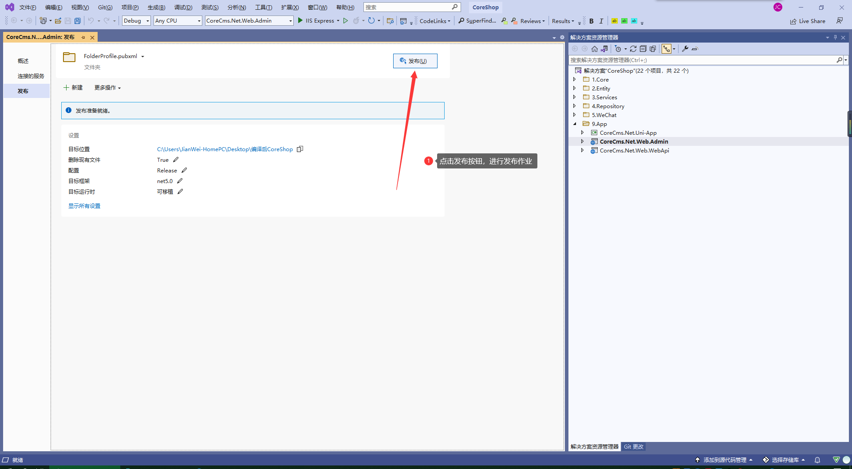The width and height of the screenshot is (852, 469).
Task: Open properties via the wrench icon
Action: click(x=685, y=49)
